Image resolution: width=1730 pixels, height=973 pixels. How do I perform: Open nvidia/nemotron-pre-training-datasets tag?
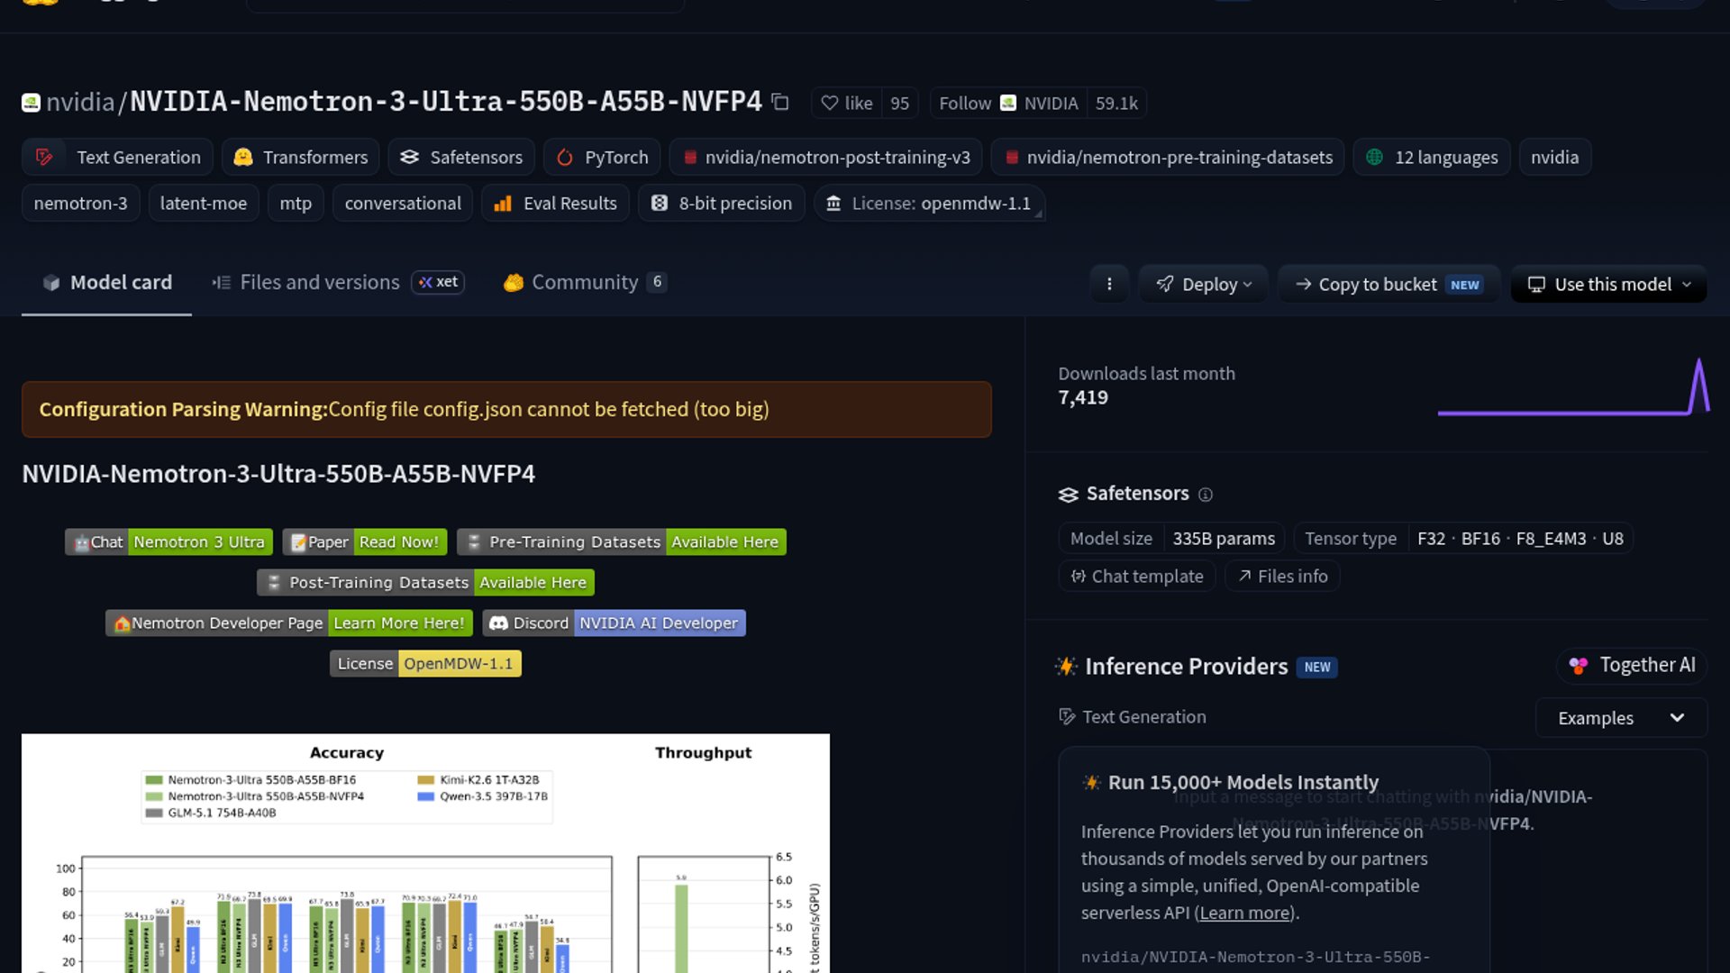click(1168, 157)
